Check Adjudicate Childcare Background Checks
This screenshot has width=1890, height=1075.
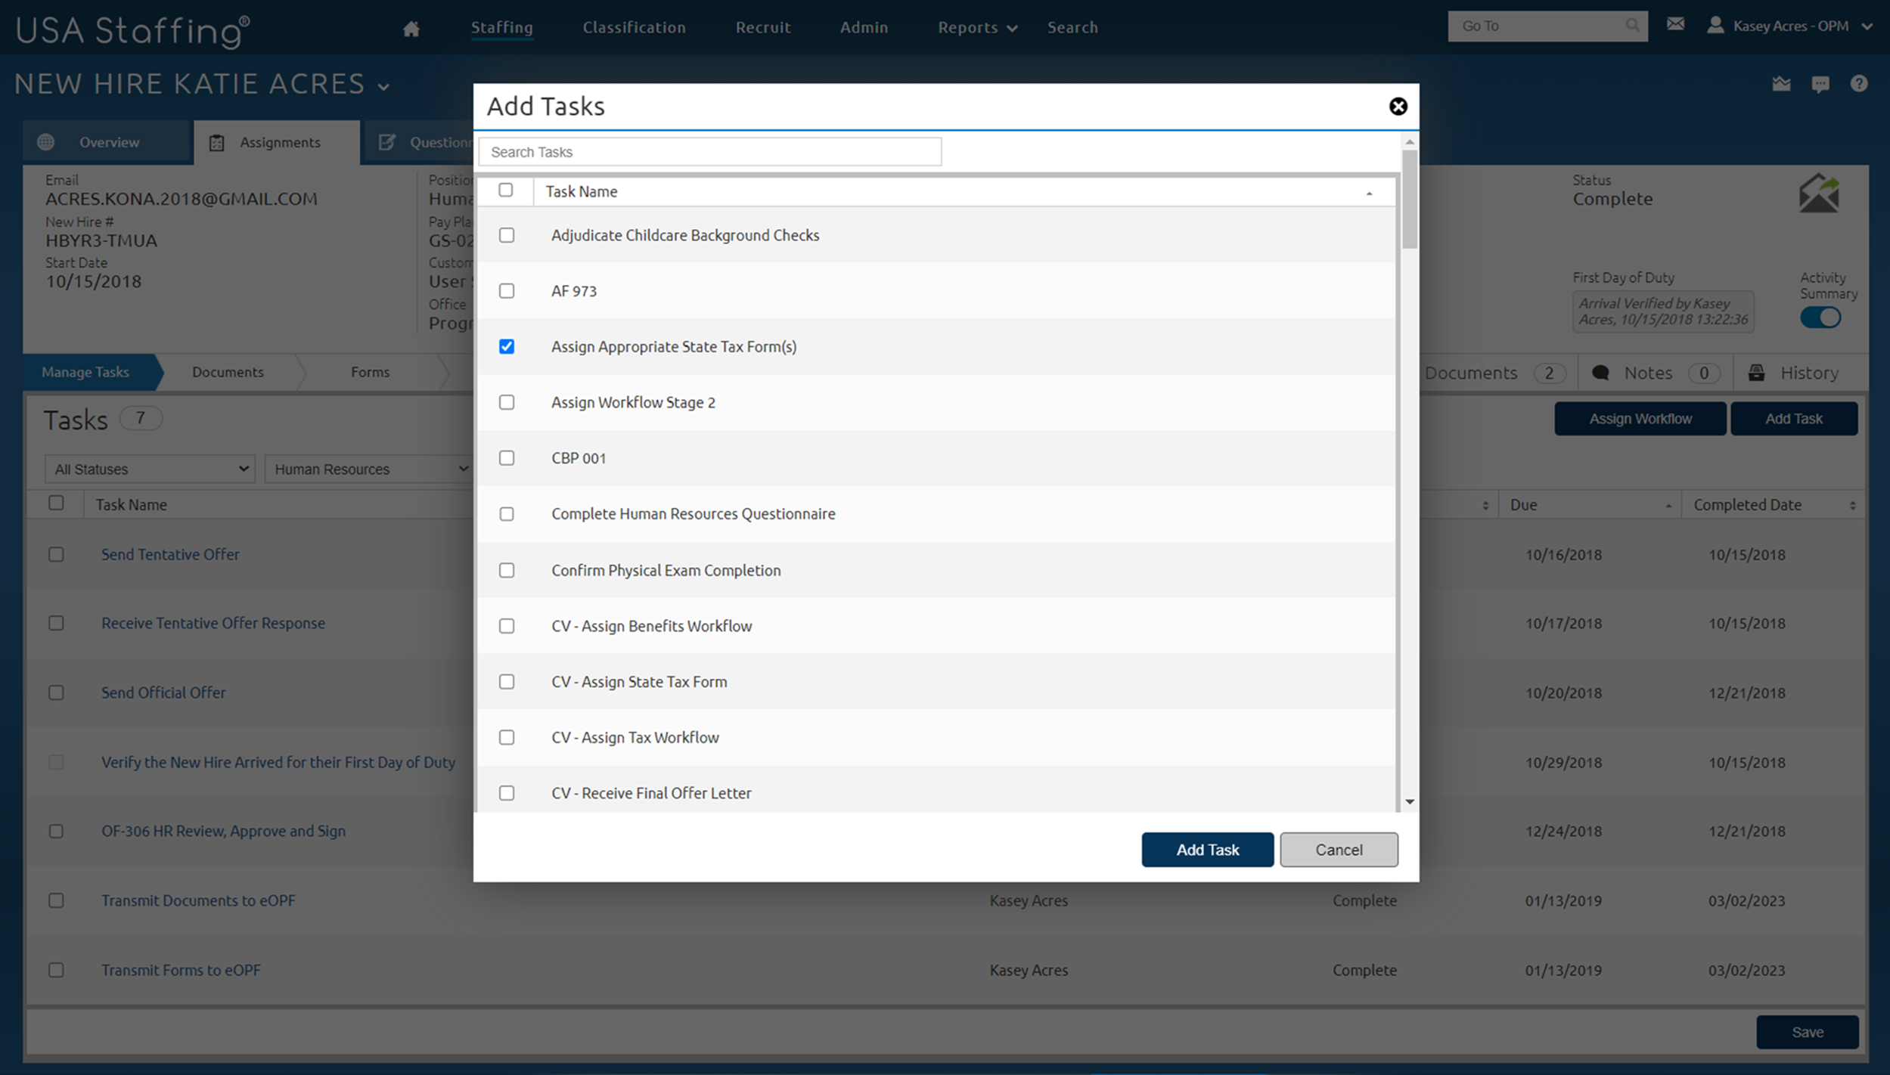coord(507,235)
